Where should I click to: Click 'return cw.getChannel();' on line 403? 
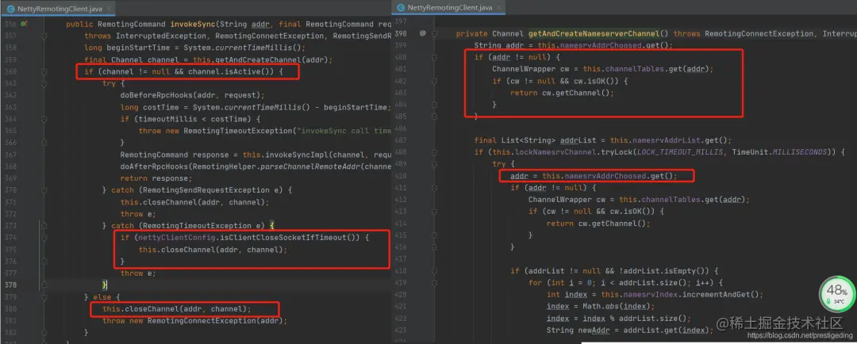(562, 93)
